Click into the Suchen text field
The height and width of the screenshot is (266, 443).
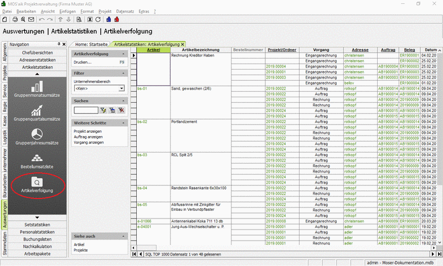[x=86, y=110]
